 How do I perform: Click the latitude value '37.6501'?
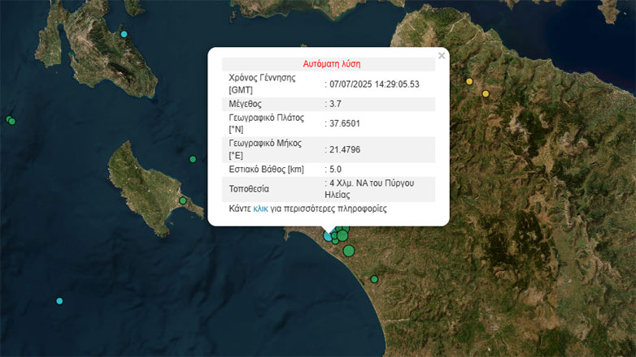tap(345, 123)
